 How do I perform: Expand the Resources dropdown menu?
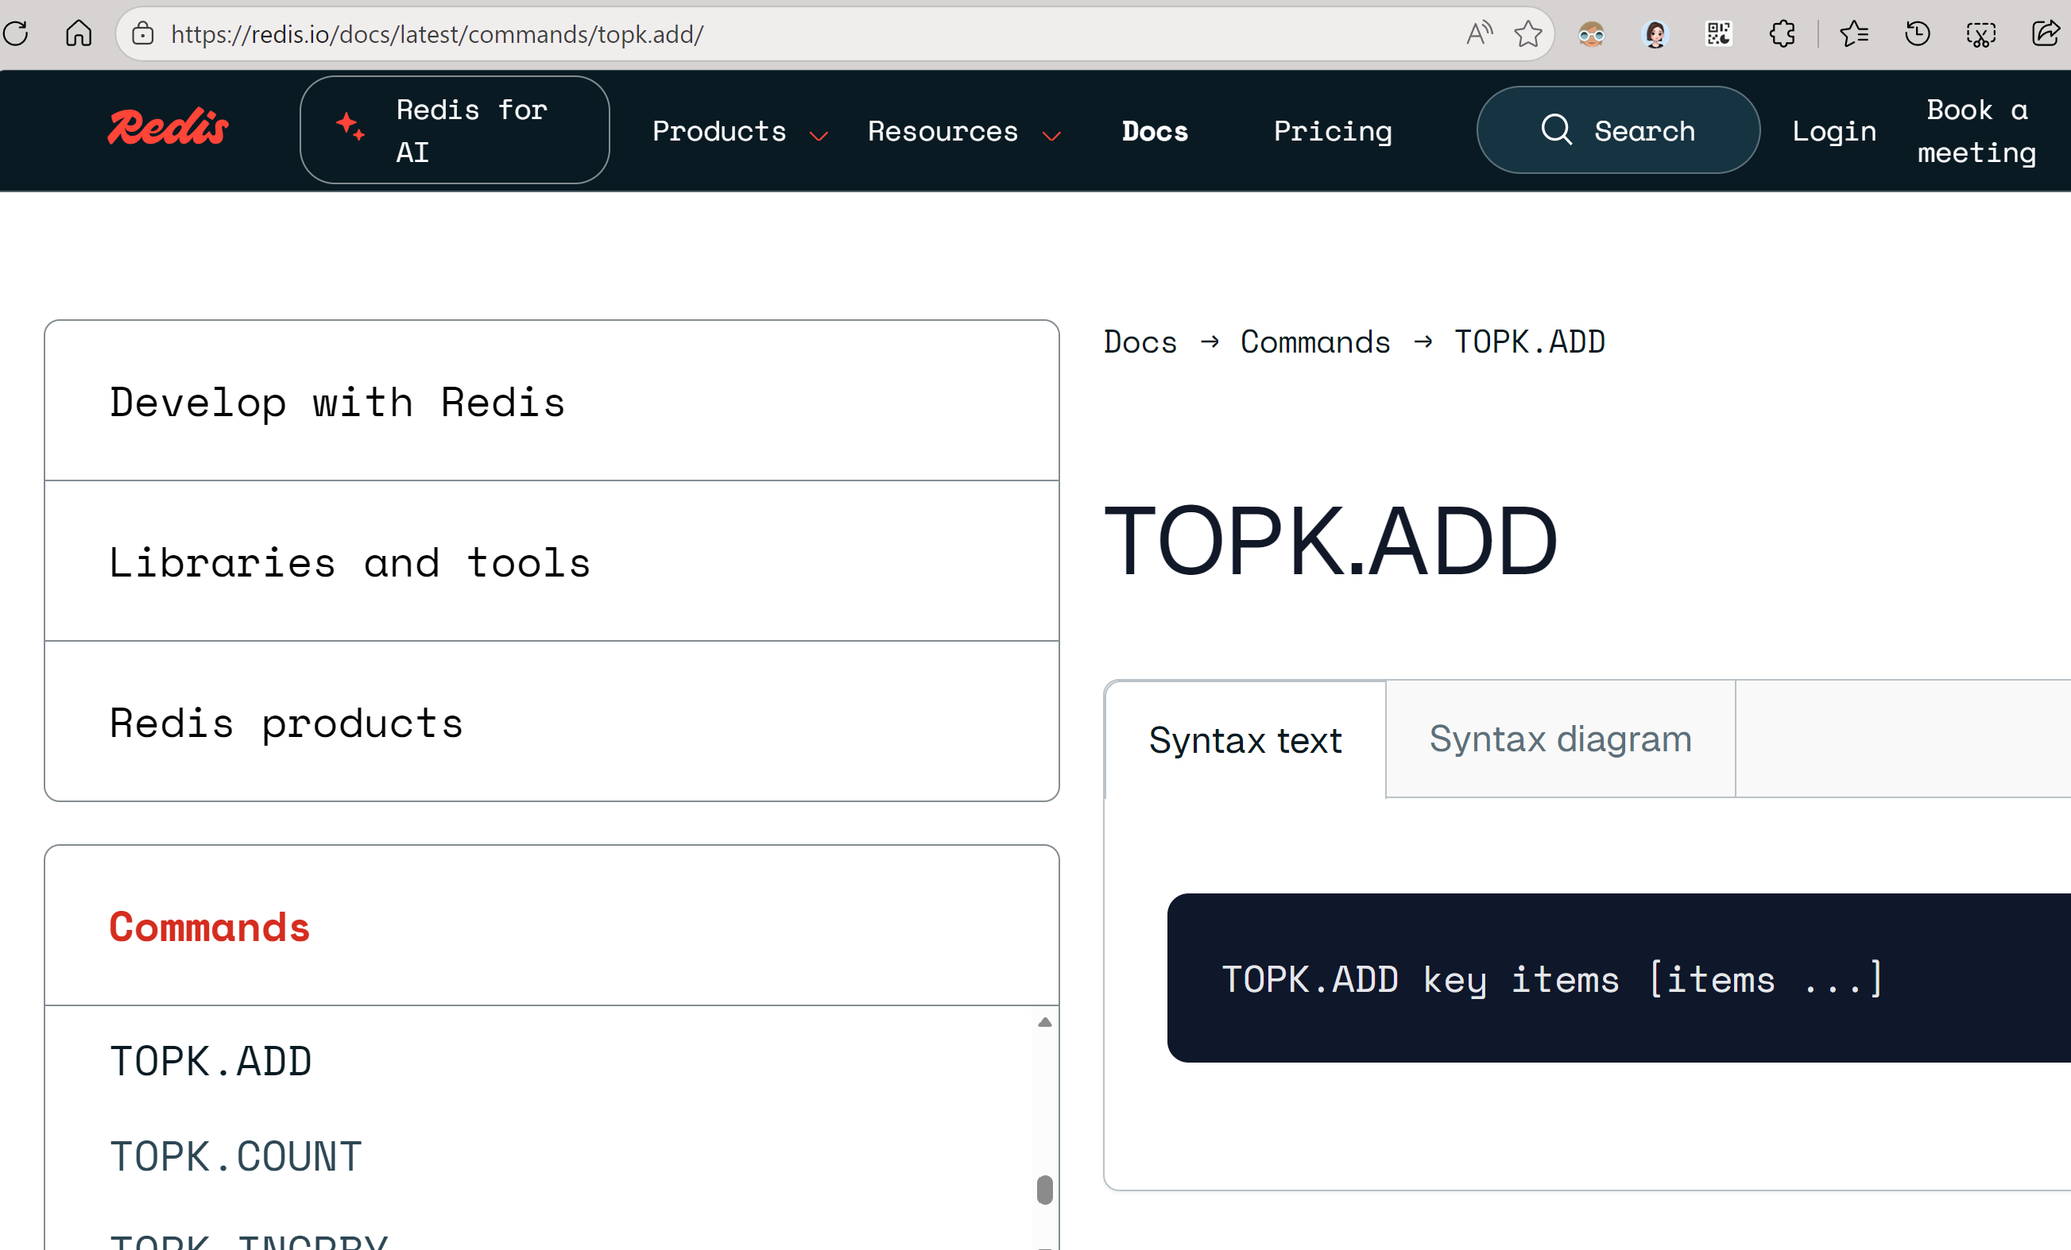[963, 132]
